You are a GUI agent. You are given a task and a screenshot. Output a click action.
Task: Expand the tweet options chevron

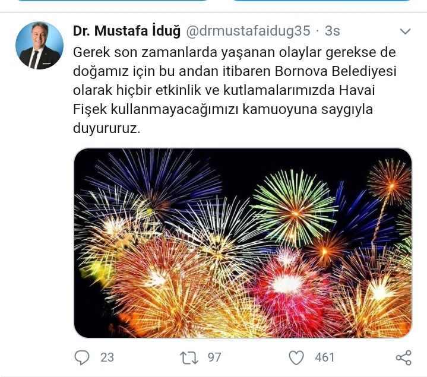[x=405, y=31]
